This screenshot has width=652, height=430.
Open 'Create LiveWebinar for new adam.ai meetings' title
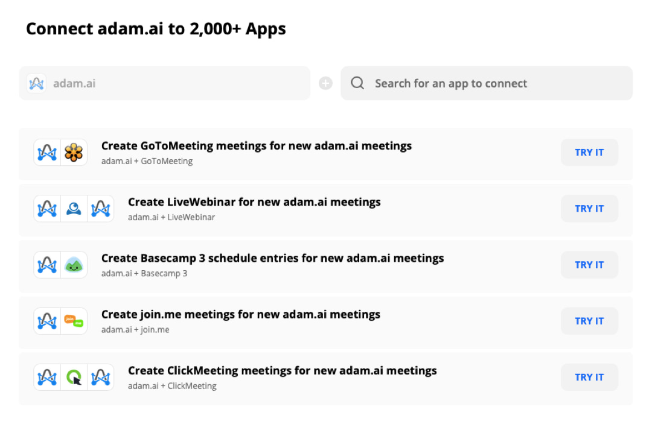[x=254, y=202]
